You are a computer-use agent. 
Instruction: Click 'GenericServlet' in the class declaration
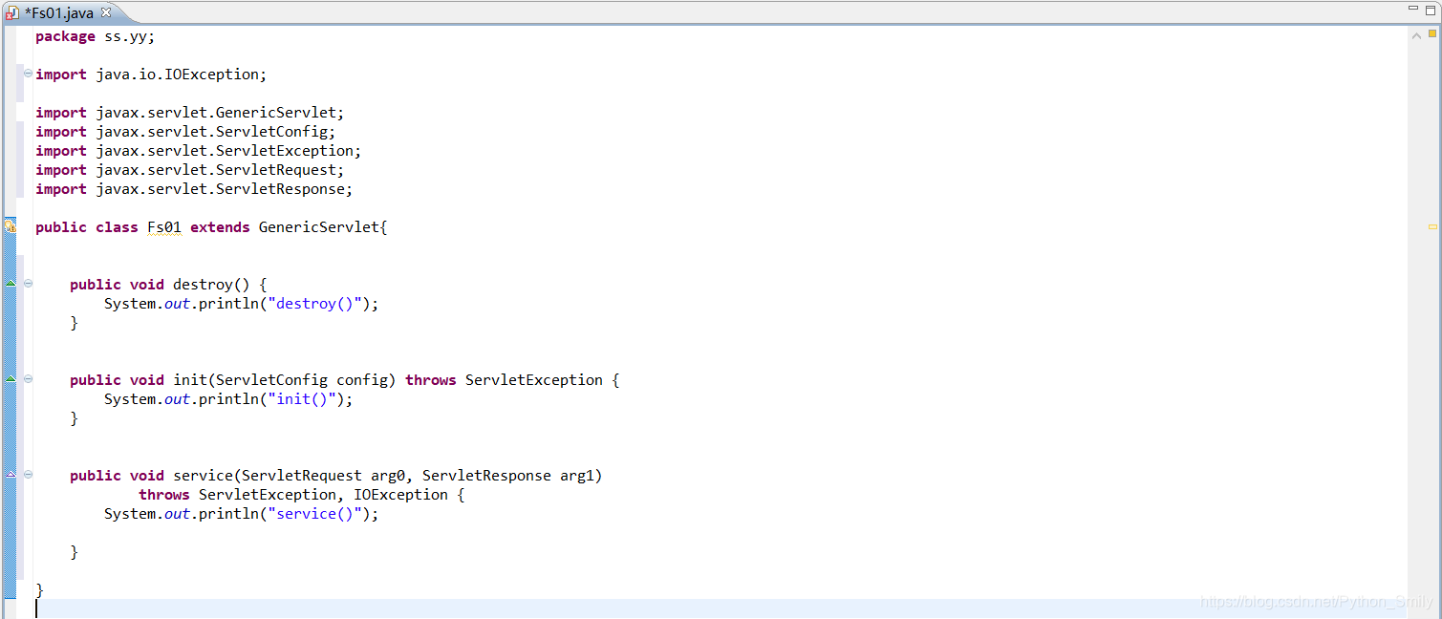point(319,227)
